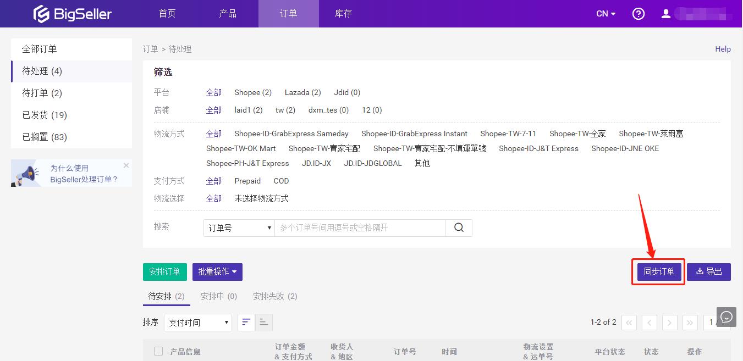Filter by JD.ID-JX logistics

(316, 164)
